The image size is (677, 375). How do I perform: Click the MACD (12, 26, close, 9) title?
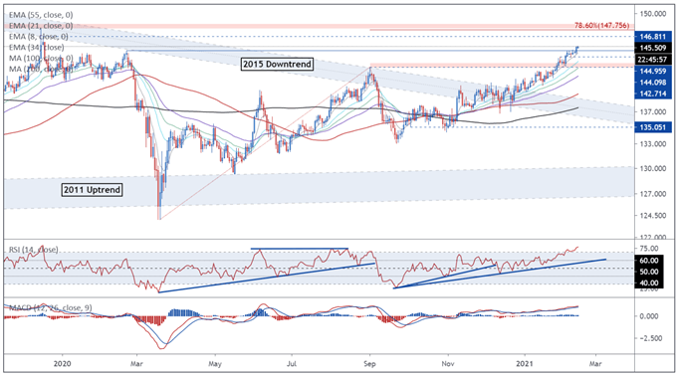coord(50,308)
